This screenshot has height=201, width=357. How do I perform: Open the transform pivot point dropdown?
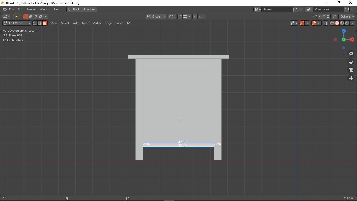click(x=172, y=16)
